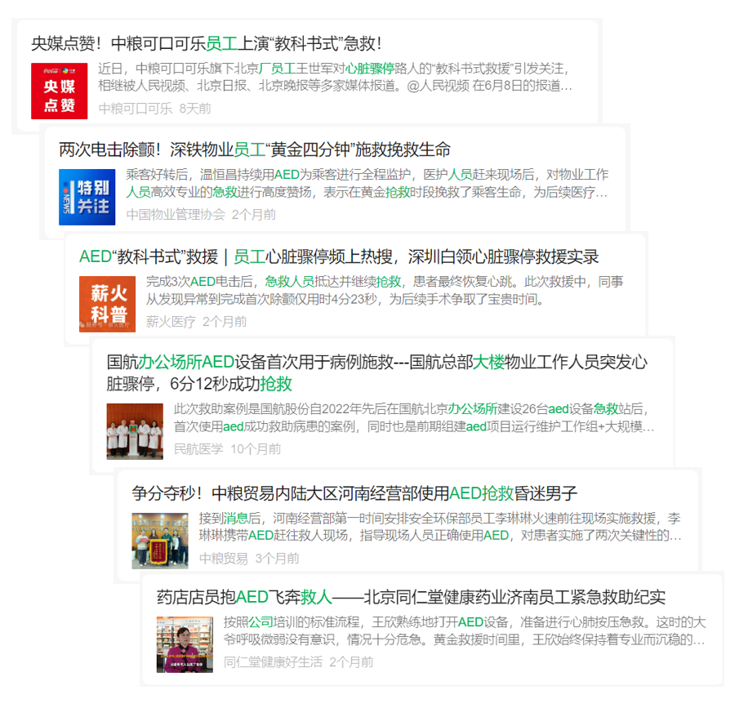This screenshot has width=735, height=704.
Task: Click the 民航医学 source name
Action: click(x=198, y=448)
